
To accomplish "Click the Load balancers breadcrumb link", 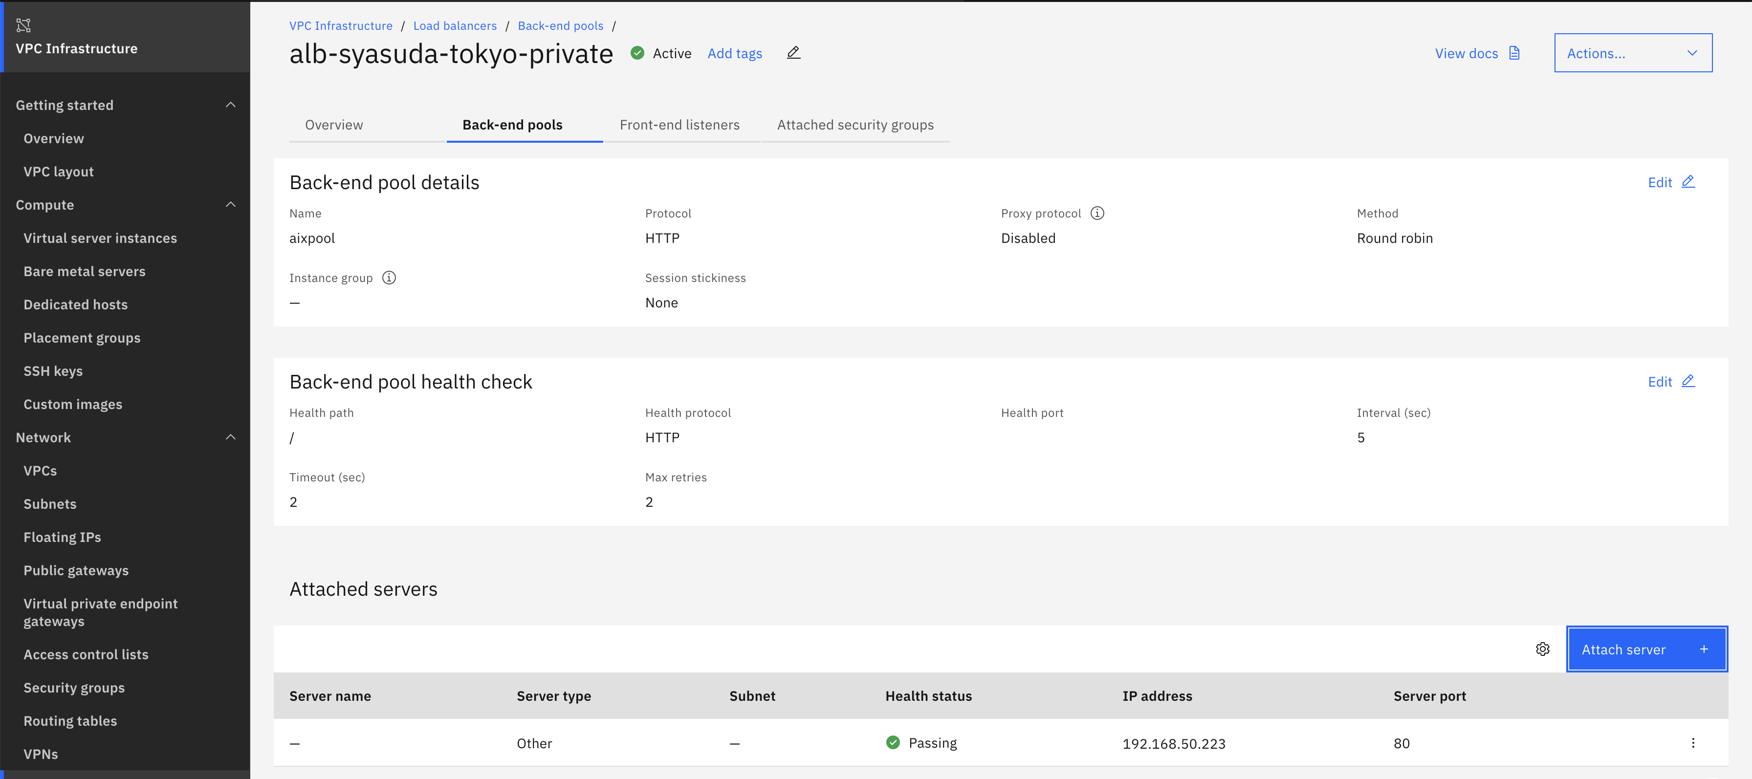I will coord(455,26).
